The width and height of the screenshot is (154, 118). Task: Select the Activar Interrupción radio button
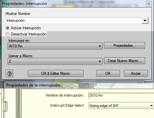8,28
